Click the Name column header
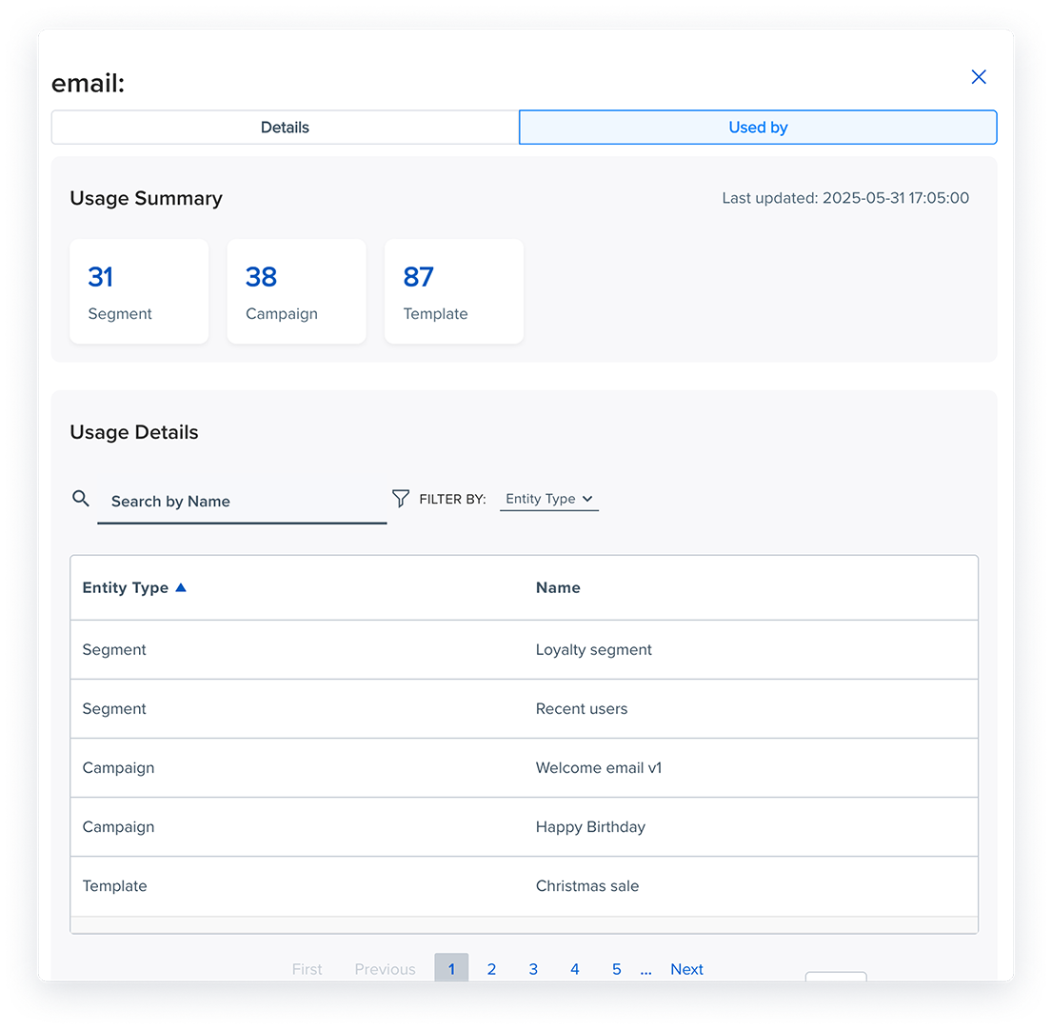 coord(558,587)
